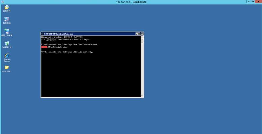Click the copyright 1985-2003 Microsoft Corp line
Image resolution: width=262 pixels, height=134 pixels.
point(65,40)
